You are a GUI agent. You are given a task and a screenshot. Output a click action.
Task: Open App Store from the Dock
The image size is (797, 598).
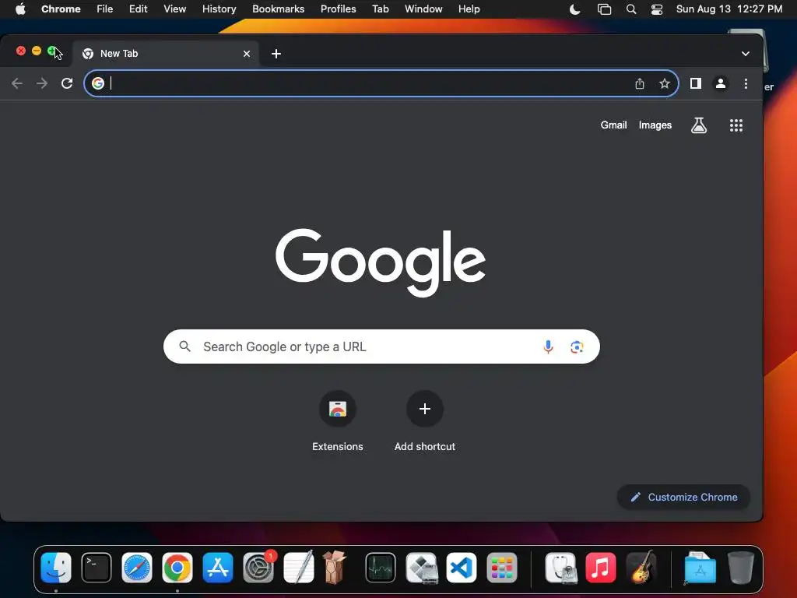(x=218, y=568)
